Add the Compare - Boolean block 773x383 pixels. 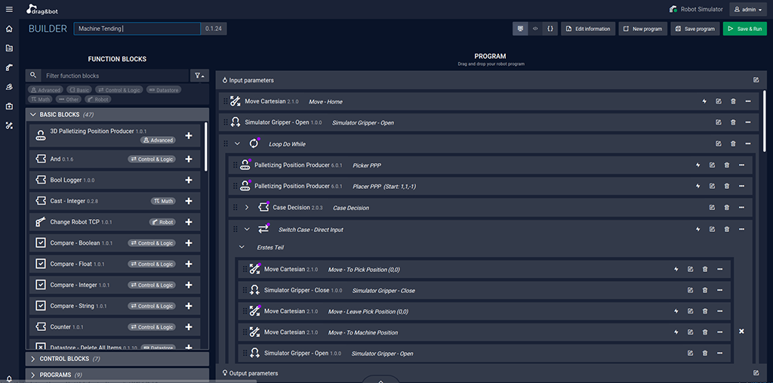click(x=188, y=242)
